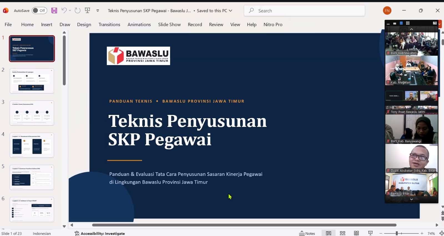Click the scroll-up arrow of slide panel
The image size is (444, 236).
coord(64,32)
